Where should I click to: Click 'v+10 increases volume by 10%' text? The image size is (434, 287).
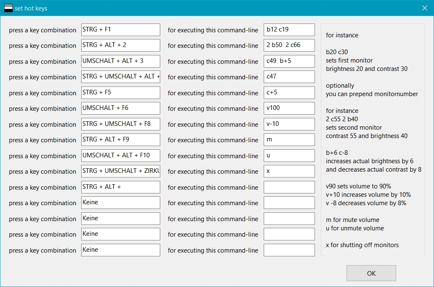368,195
